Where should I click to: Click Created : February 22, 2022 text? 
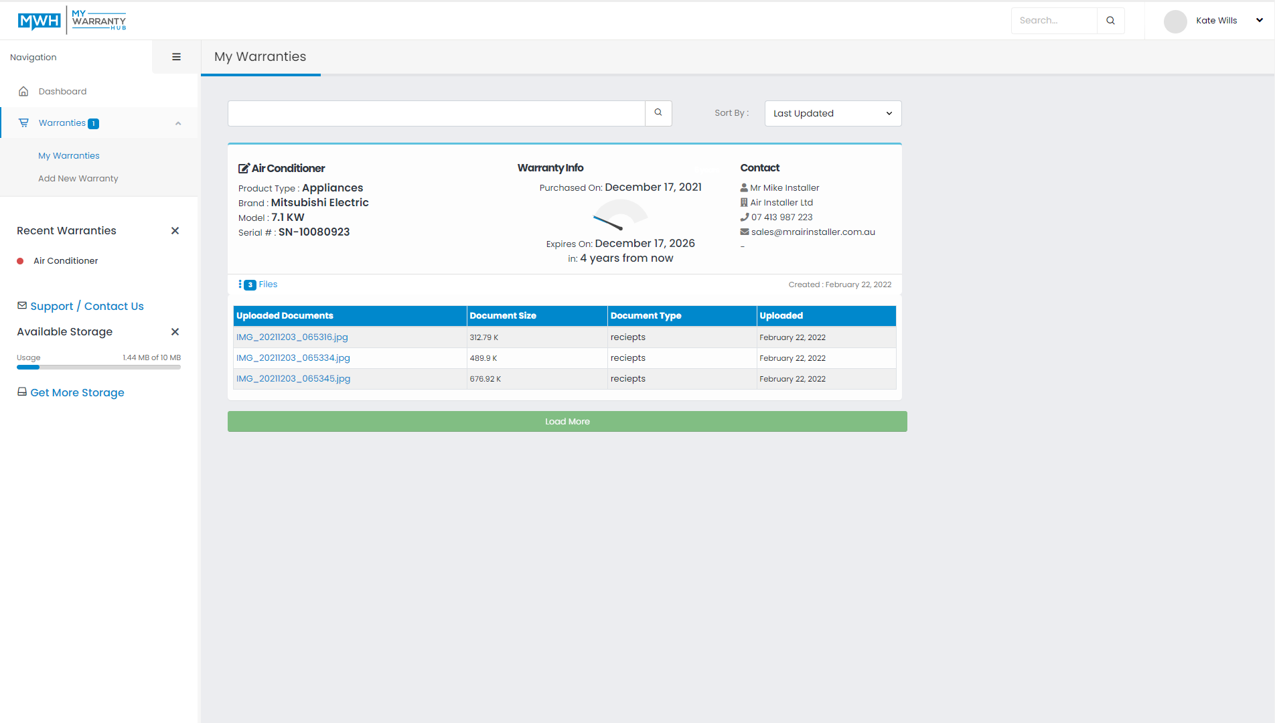pyautogui.click(x=840, y=285)
